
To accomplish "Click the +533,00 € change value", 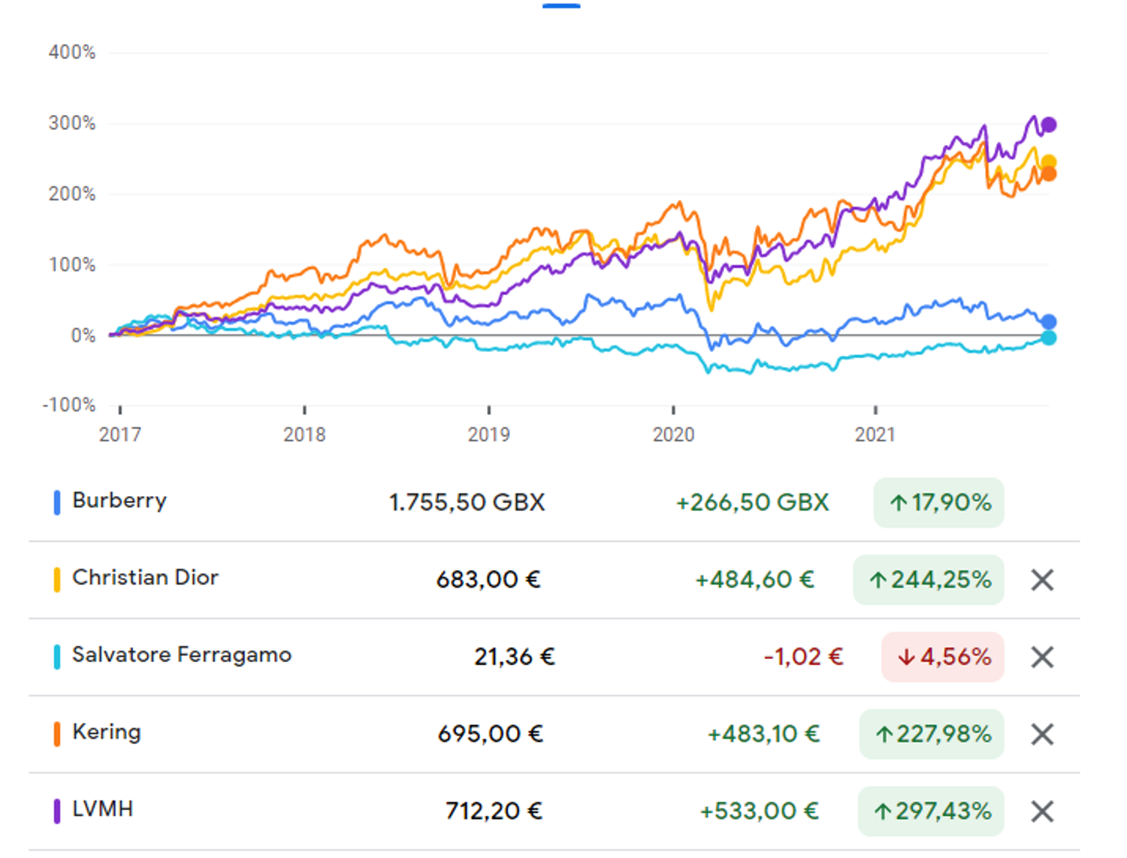I will [759, 811].
